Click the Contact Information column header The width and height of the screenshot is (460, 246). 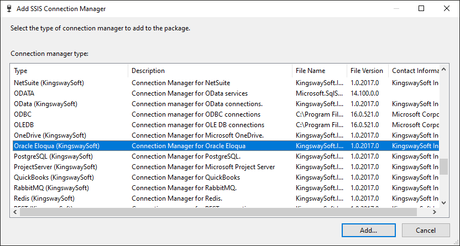pos(414,71)
